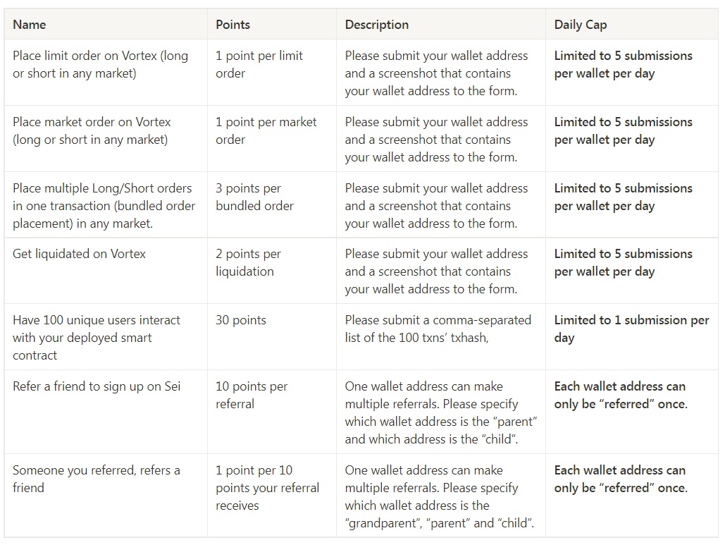Select the '1 point per limit order' cell
Viewport: 725px width, 545px height.
point(259,64)
